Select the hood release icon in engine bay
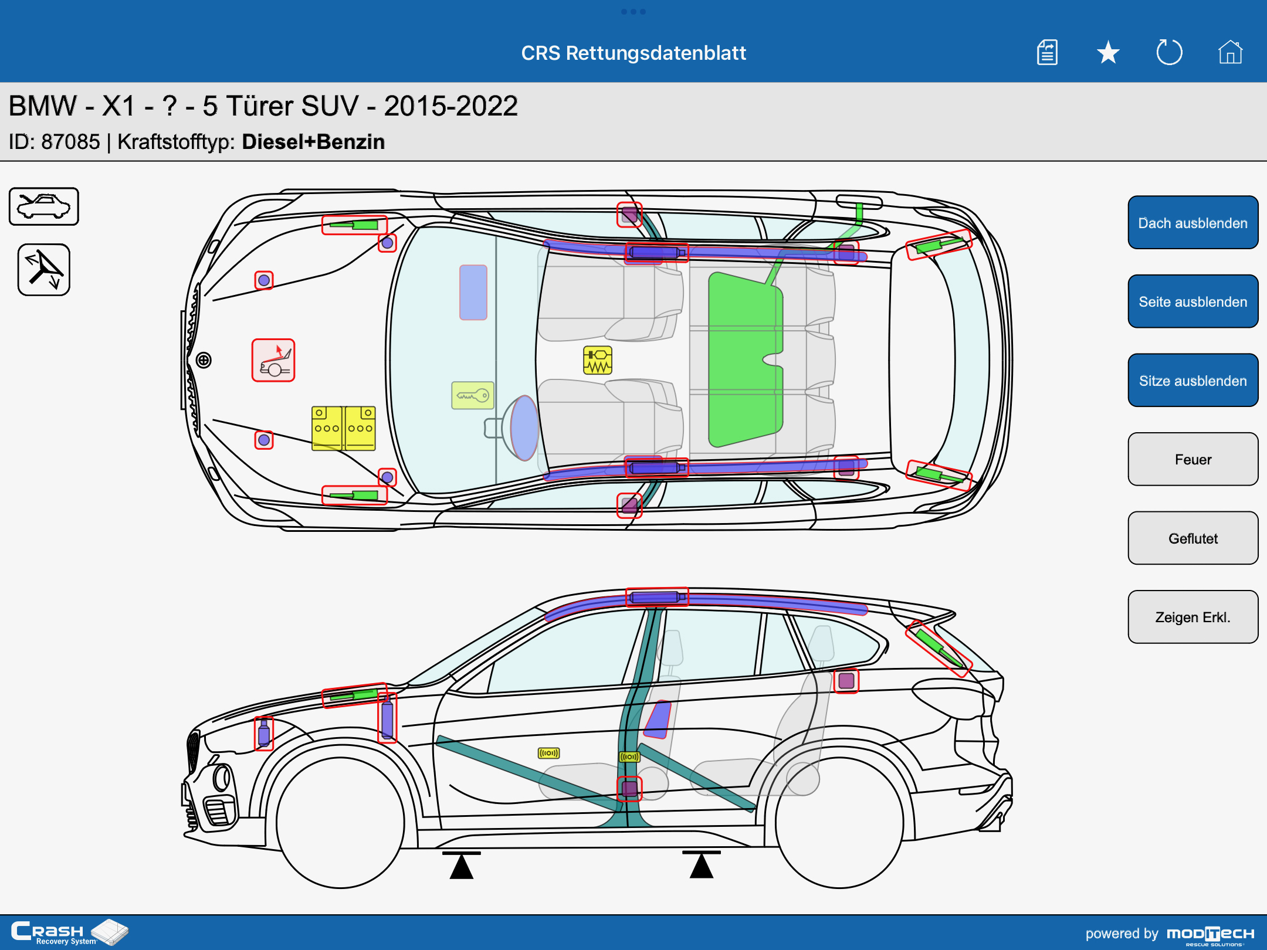1267x950 pixels. pyautogui.click(x=273, y=360)
